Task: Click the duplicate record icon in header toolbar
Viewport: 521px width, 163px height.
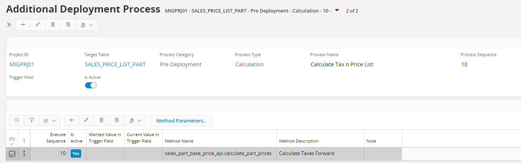Action: coord(68,25)
